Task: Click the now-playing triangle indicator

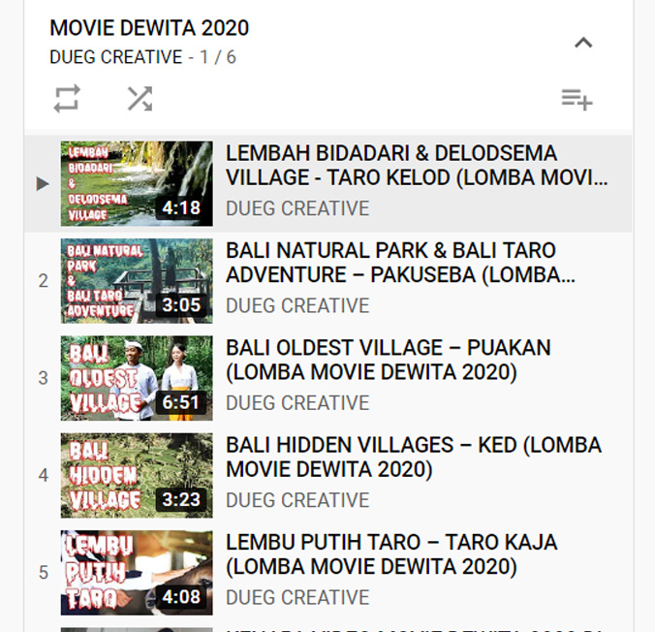Action: 43,183
